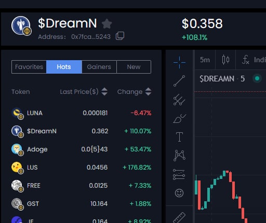
Task: Select the prediction and measurement tool
Action: click(x=179, y=174)
